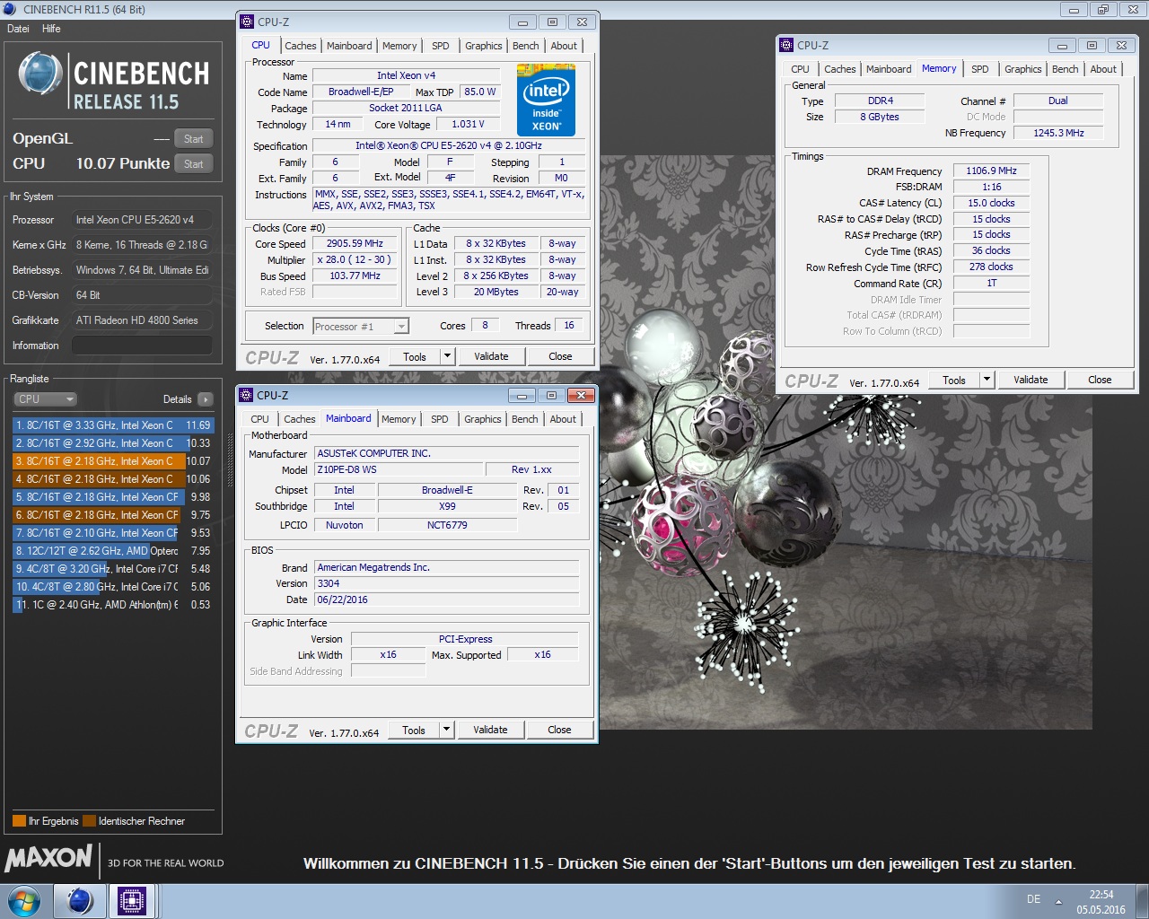Open SPD tab in CPU-Z CPU window
This screenshot has height=919, width=1149.
tap(441, 46)
